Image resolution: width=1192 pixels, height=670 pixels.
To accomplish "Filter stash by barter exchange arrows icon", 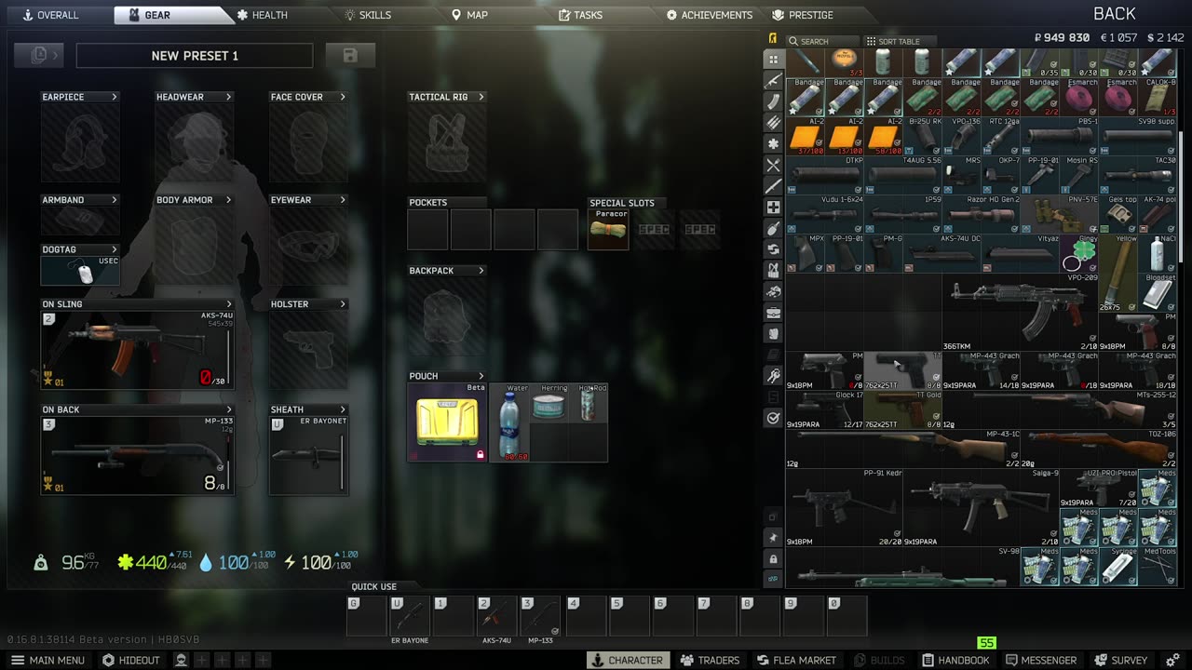I will (x=773, y=249).
